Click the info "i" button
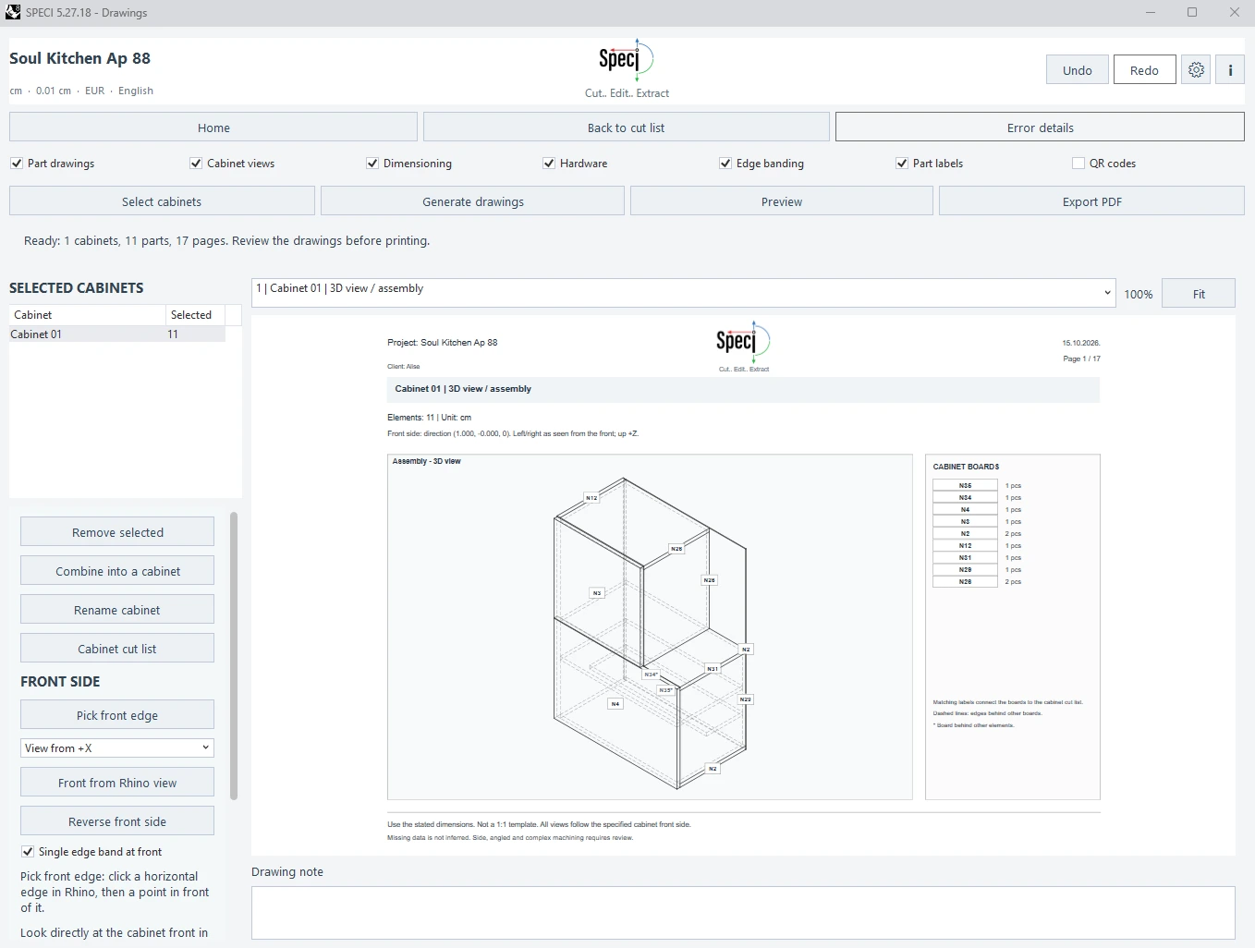Viewport: 1255px width, 948px height. 1230,70
